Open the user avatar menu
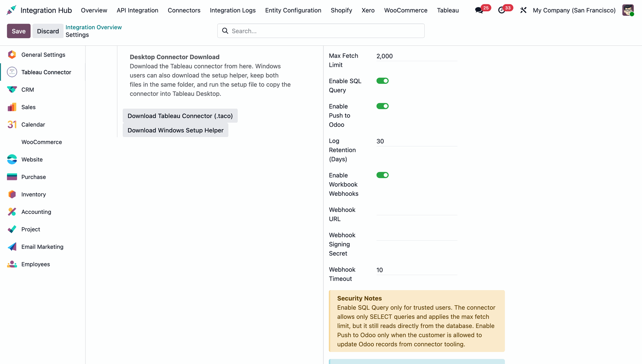The height and width of the screenshot is (364, 642). [x=628, y=10]
